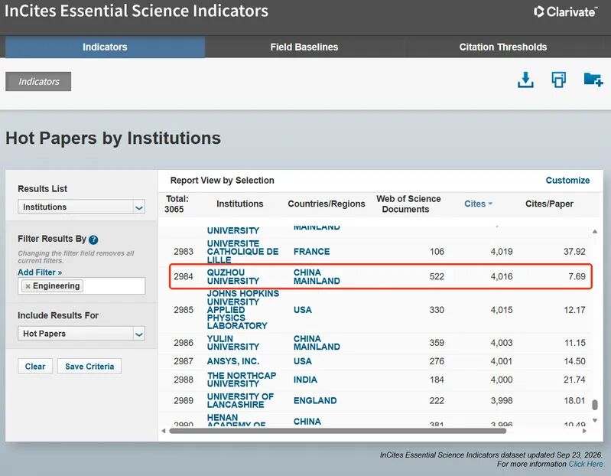Open the Include Results For Hot Papers dropdown

(x=81, y=334)
